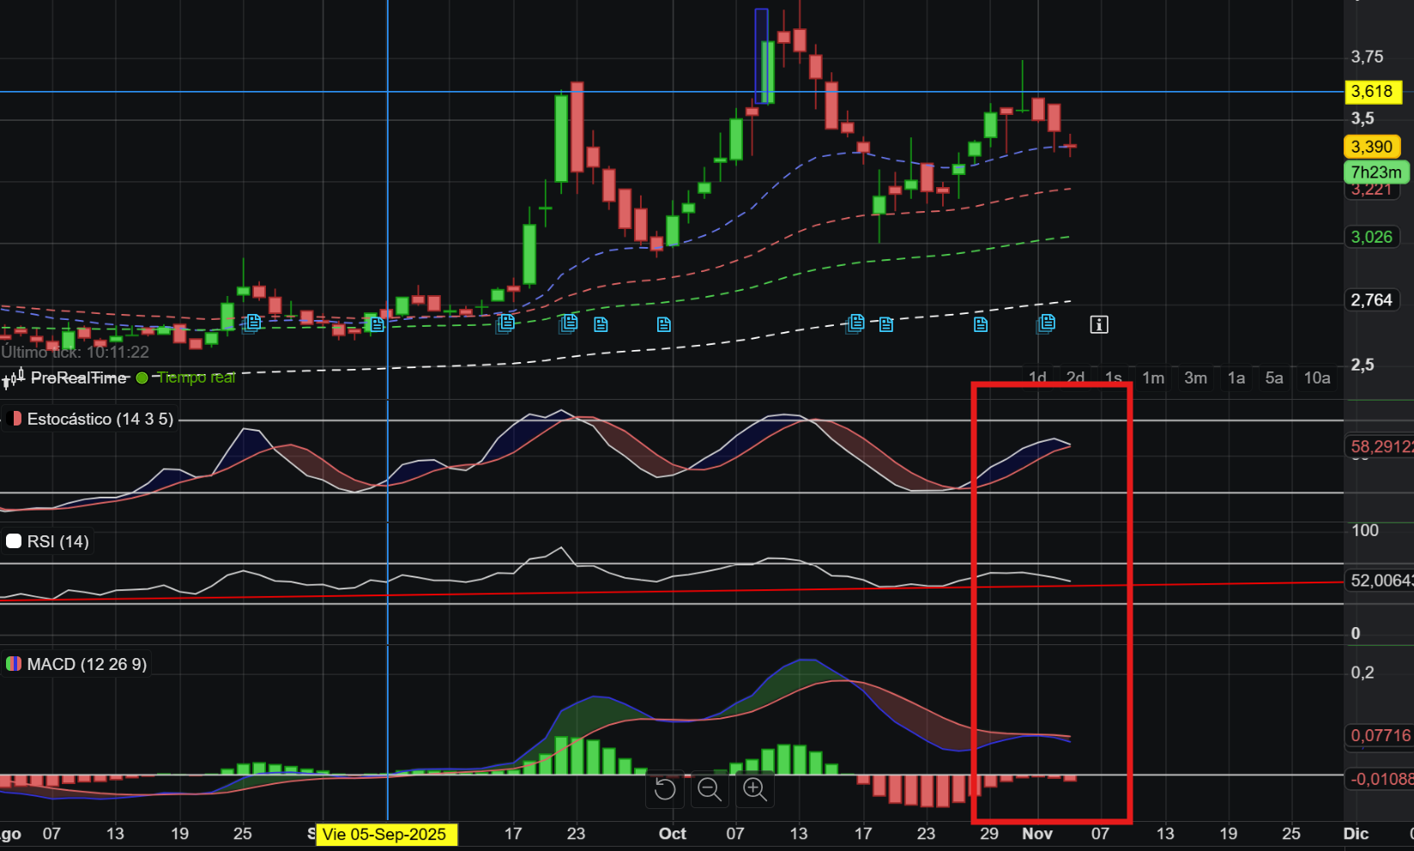Select the zoom-out magnifier tool
The image size is (1414, 851).
[710, 789]
